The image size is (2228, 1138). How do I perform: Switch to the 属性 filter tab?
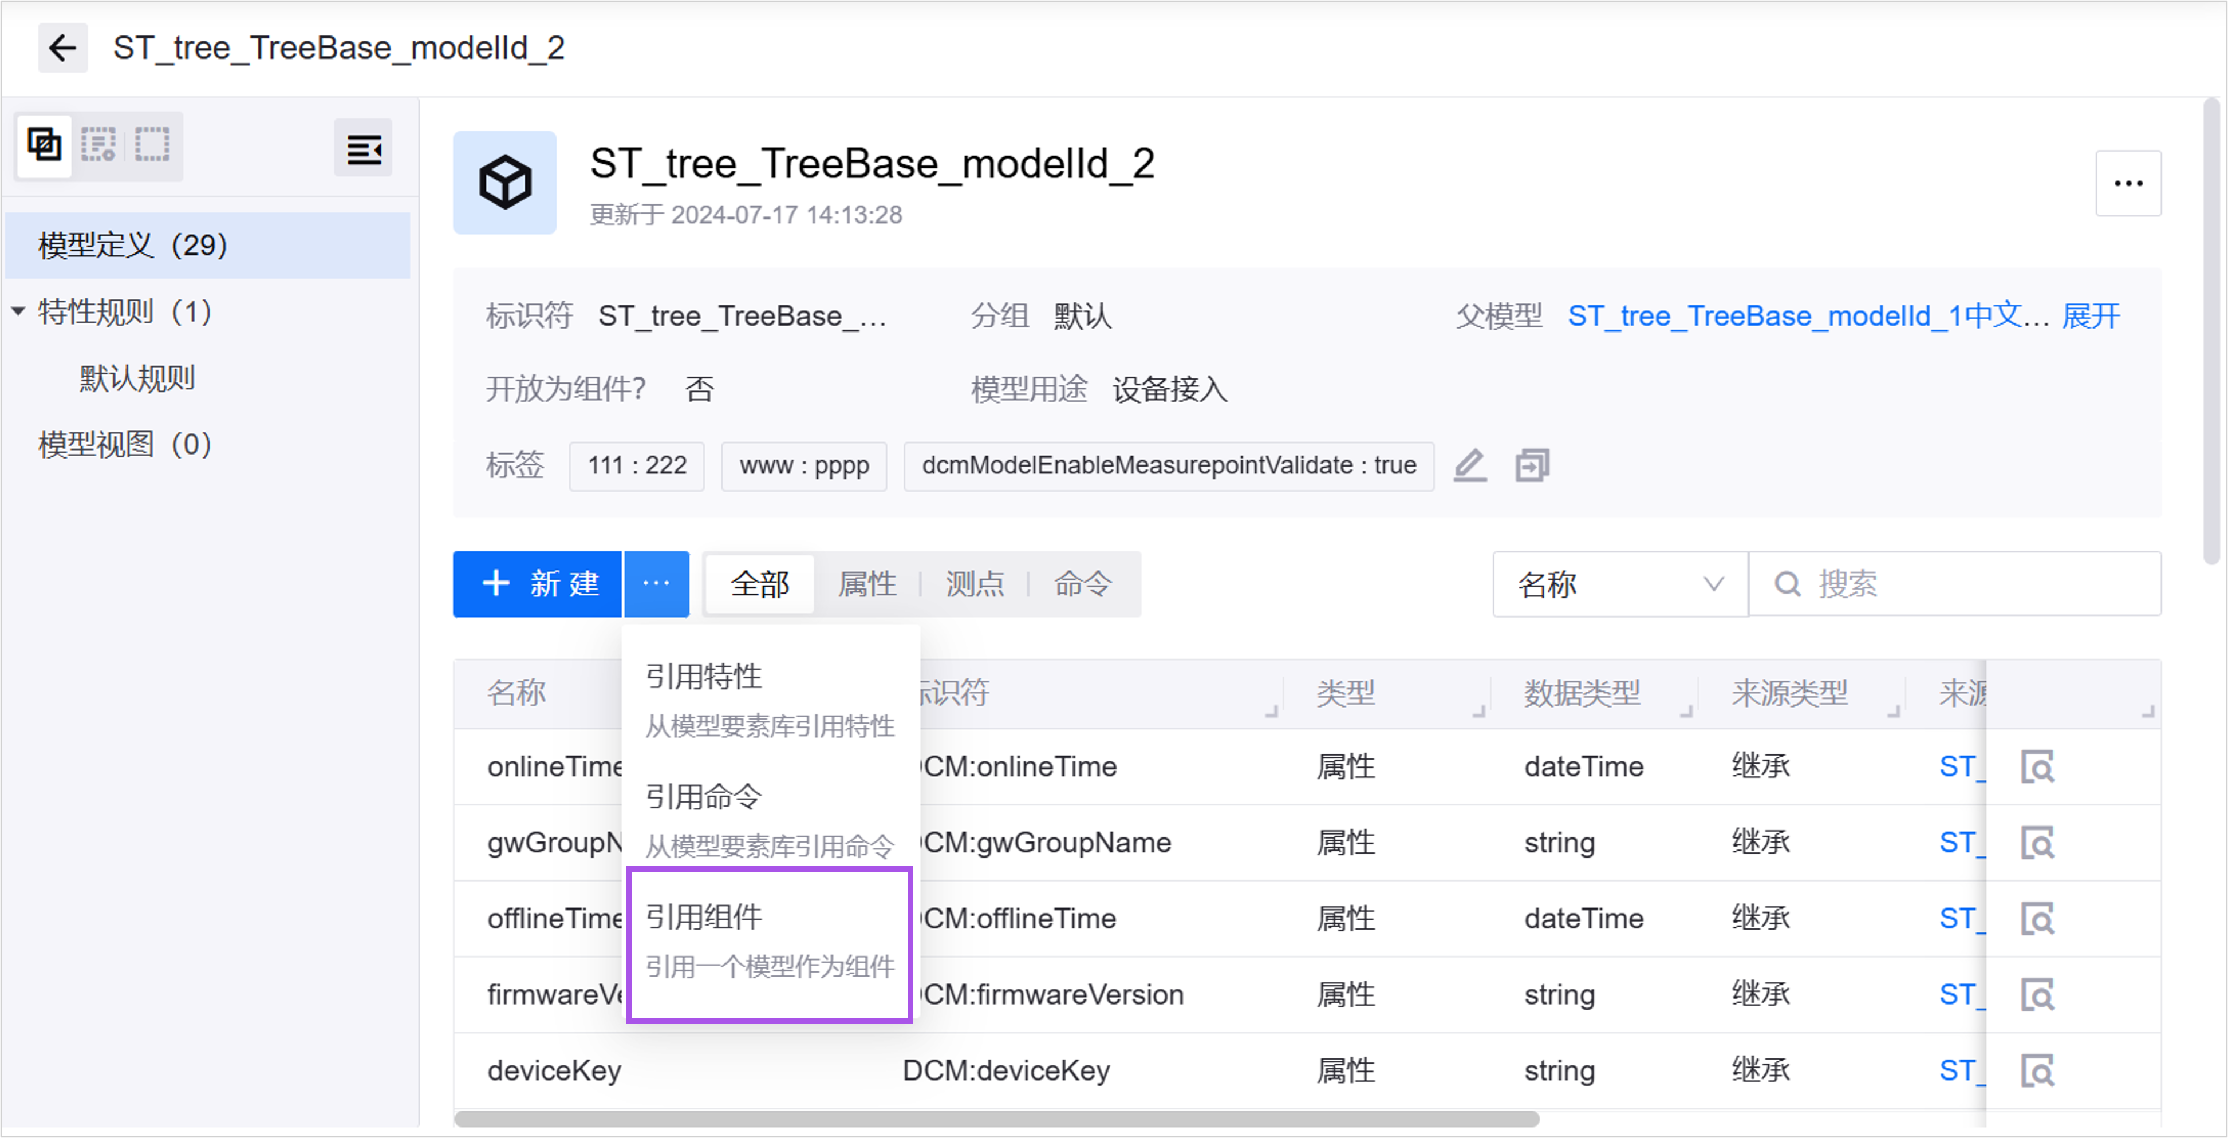click(867, 584)
